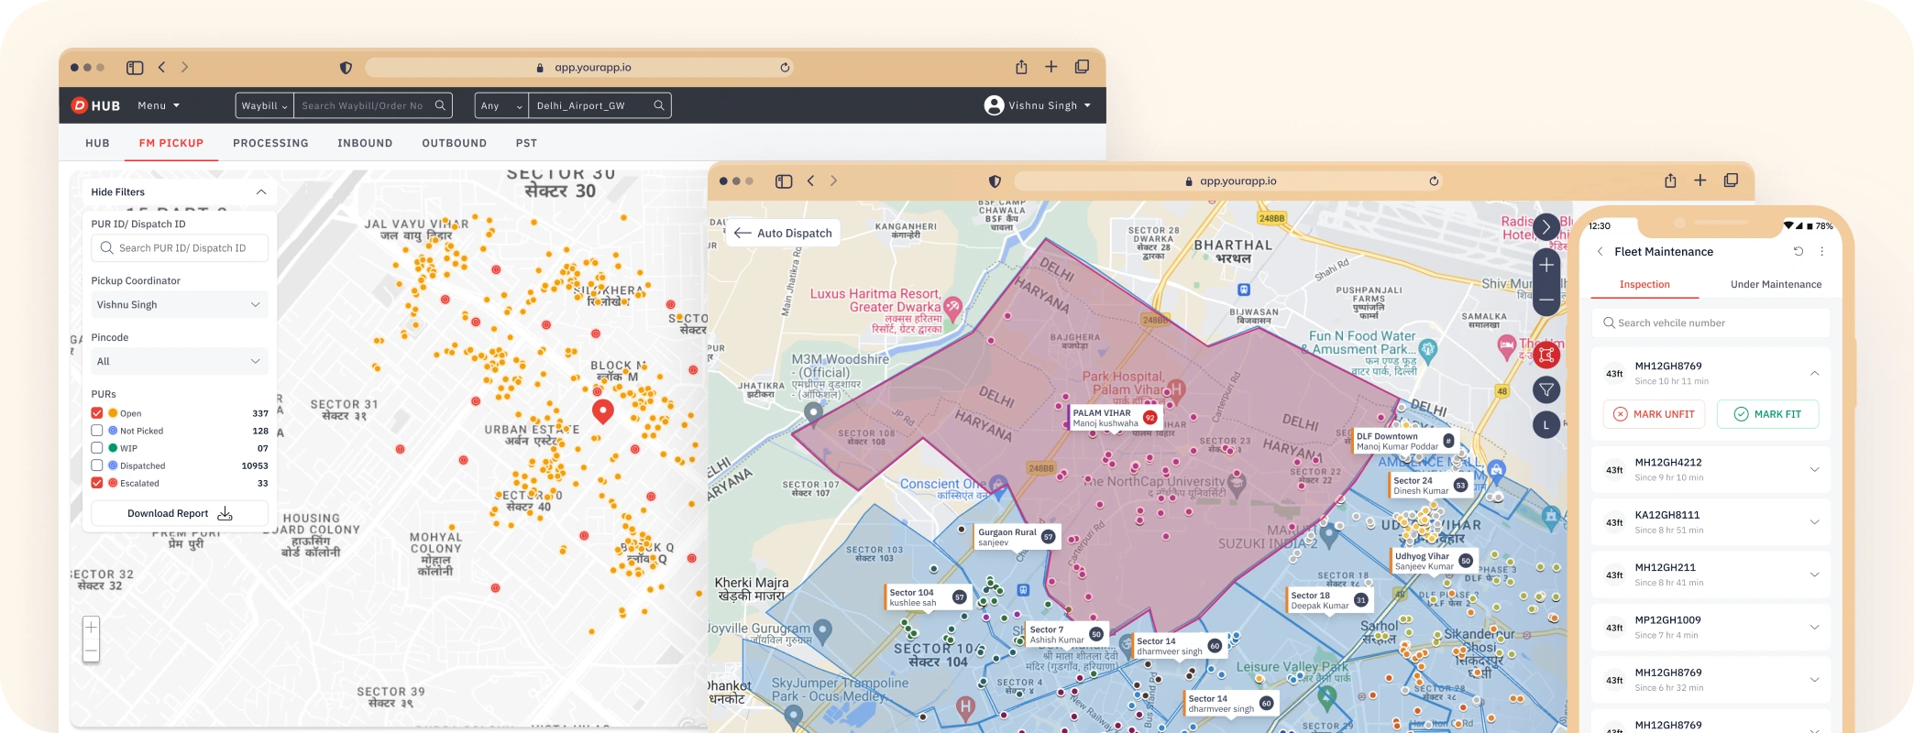Click the download icon beside Download Report

(x=225, y=514)
